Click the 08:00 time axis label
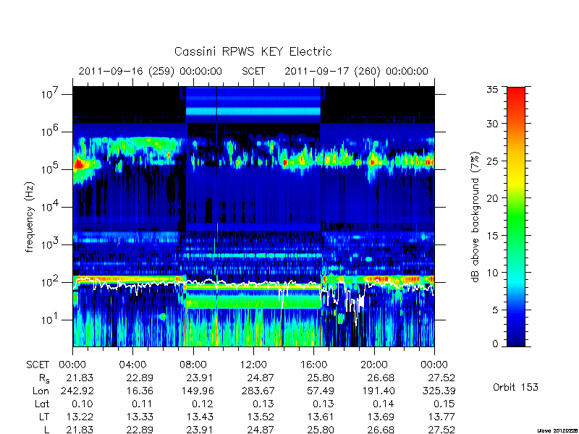This screenshot has width=579, height=434. pyautogui.click(x=193, y=365)
